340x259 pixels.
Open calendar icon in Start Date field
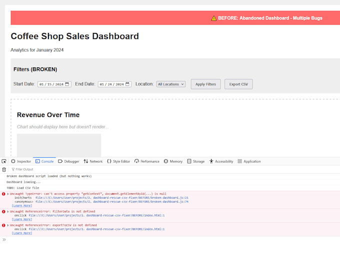[67, 84]
